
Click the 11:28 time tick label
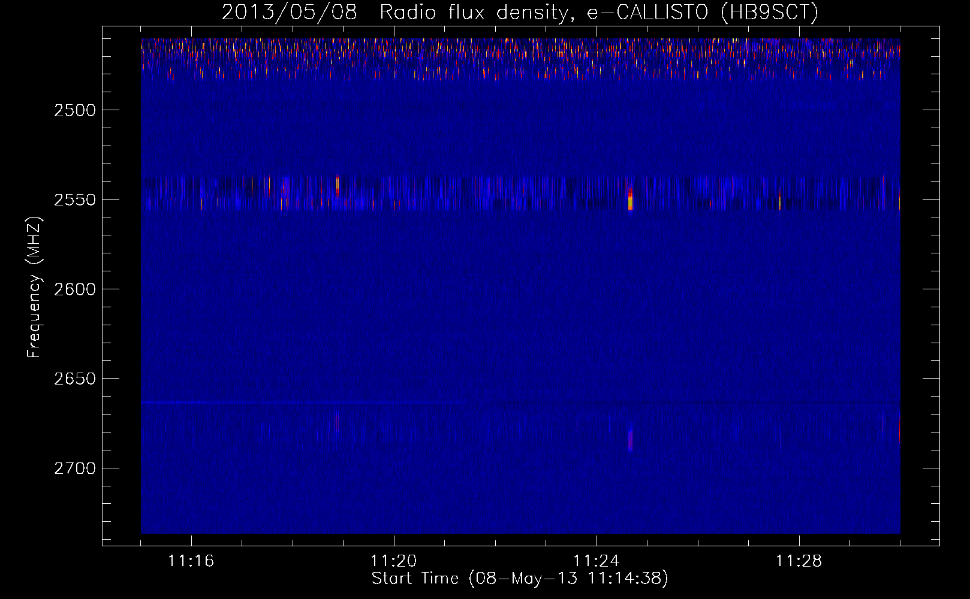tap(799, 561)
